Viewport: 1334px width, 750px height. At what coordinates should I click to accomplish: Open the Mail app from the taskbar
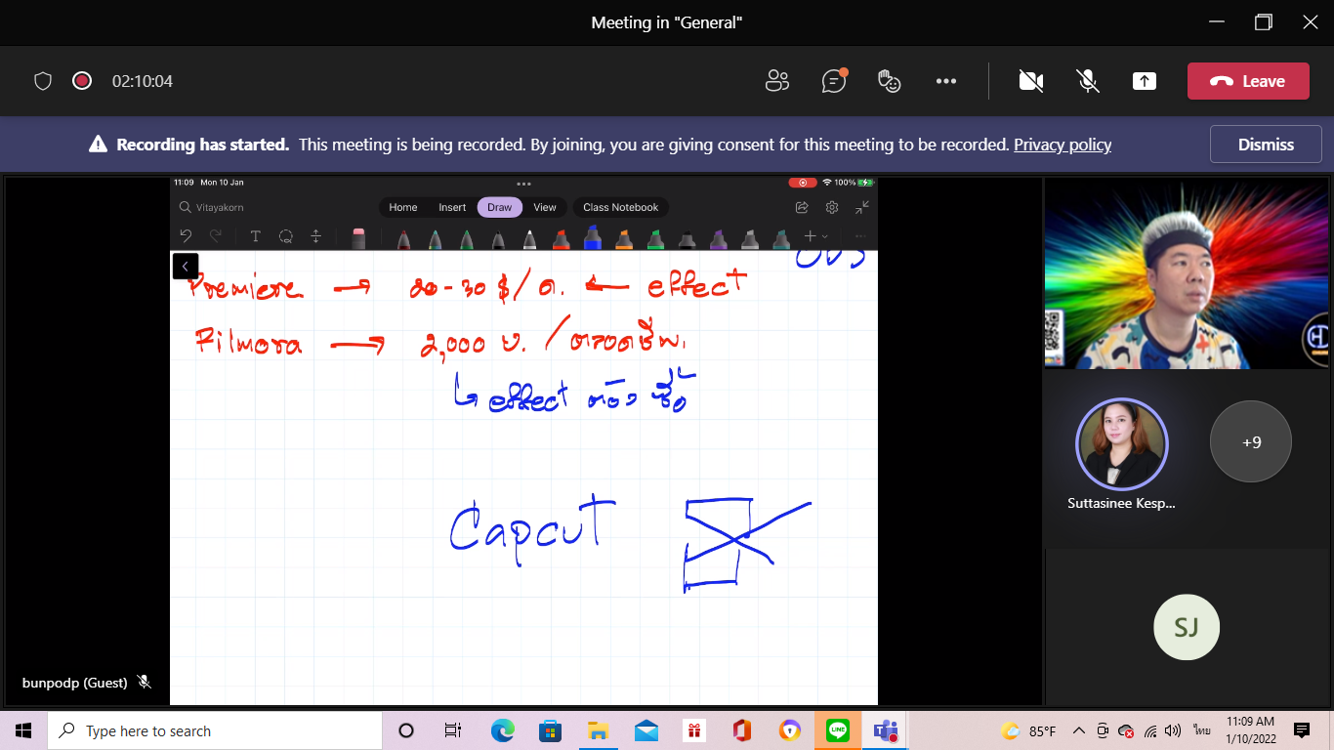[x=646, y=730]
